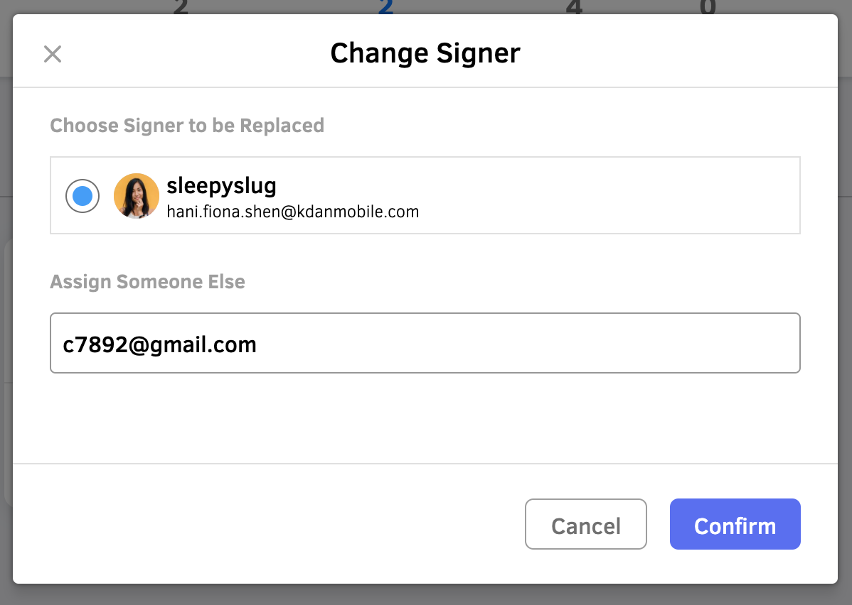Cancel the signer change

586,524
